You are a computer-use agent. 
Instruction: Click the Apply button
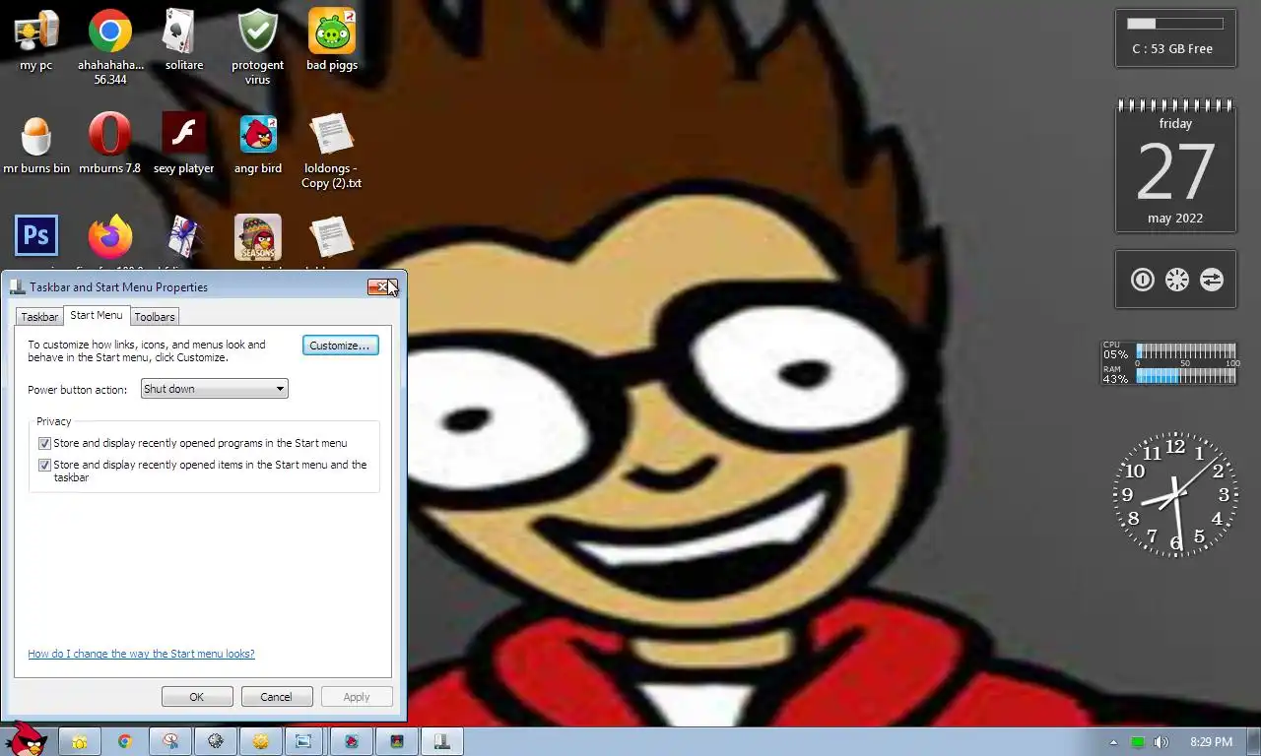click(357, 697)
